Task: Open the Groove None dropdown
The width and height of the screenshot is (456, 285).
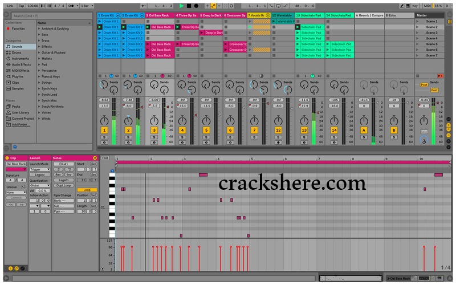Action: (16, 192)
